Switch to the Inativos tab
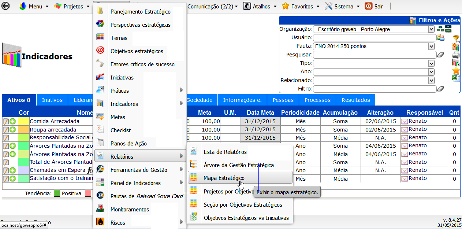Image resolution: width=462 pixels, height=229 pixels. point(52,100)
